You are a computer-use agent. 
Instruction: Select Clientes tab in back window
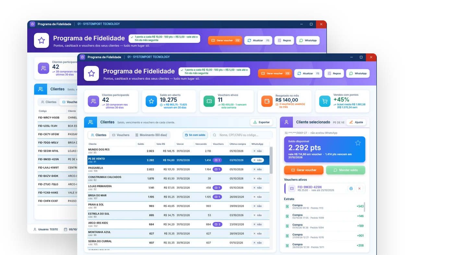click(x=48, y=102)
